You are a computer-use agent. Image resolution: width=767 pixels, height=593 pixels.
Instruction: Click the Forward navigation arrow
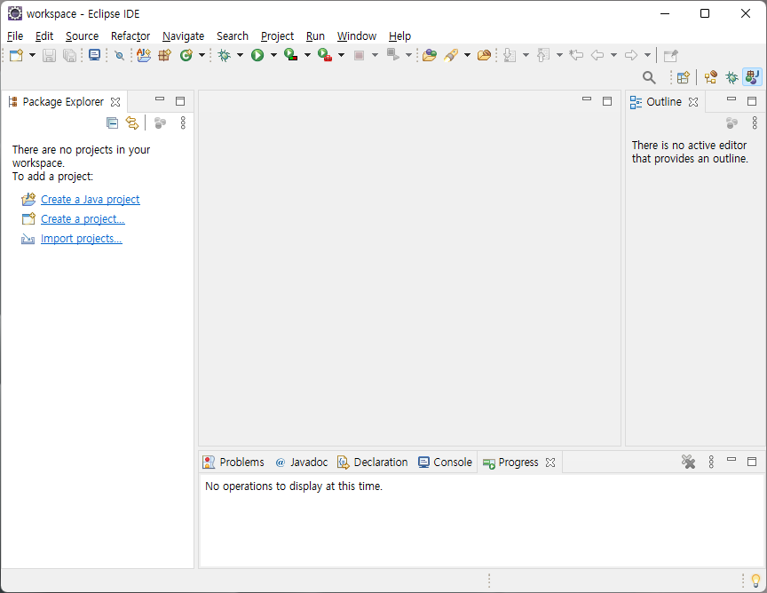click(x=631, y=55)
